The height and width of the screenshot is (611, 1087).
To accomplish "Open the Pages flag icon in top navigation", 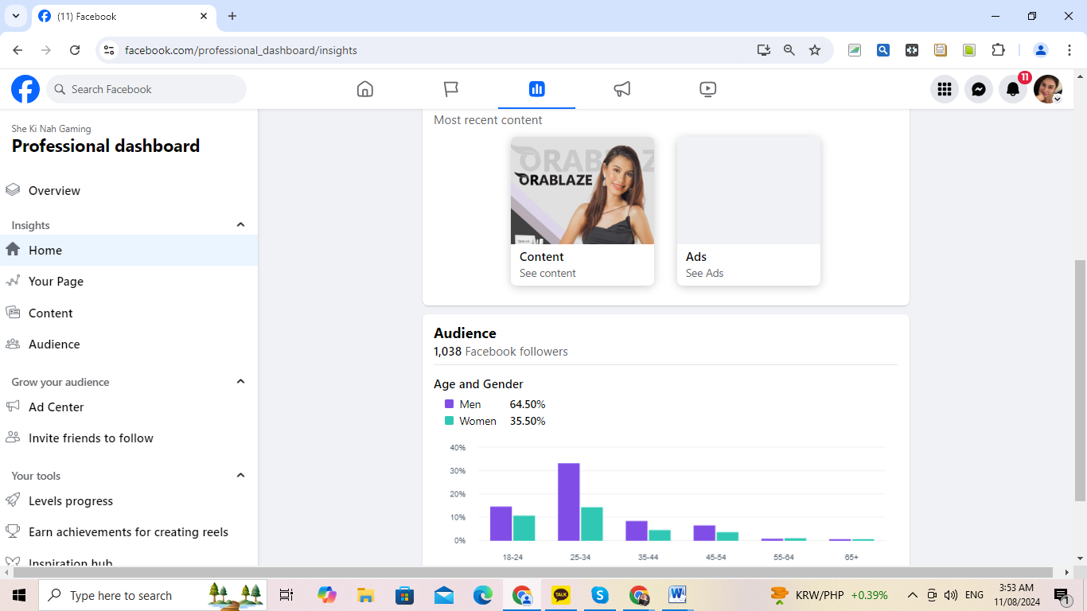I will [x=451, y=89].
